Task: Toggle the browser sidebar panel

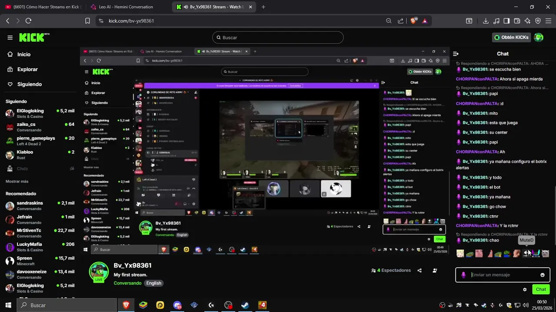Action: [506, 21]
